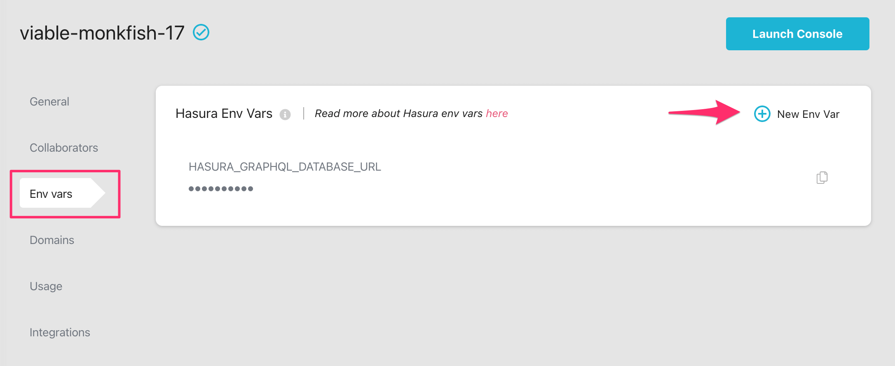The height and width of the screenshot is (366, 895).
Task: Click the 'Read more about Hasura env vars' text
Action: tap(398, 113)
